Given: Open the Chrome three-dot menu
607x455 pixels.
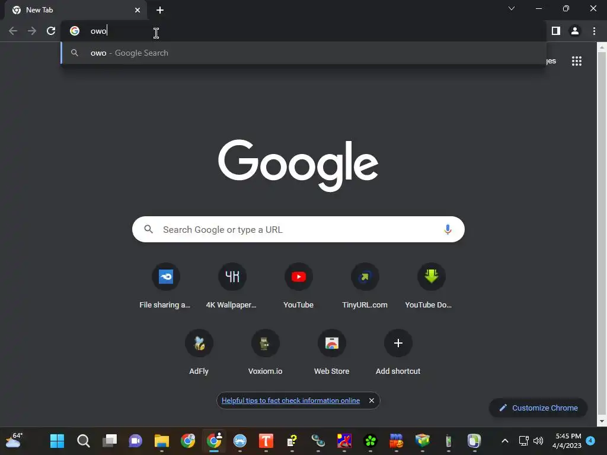Looking at the screenshot, I should (594, 31).
